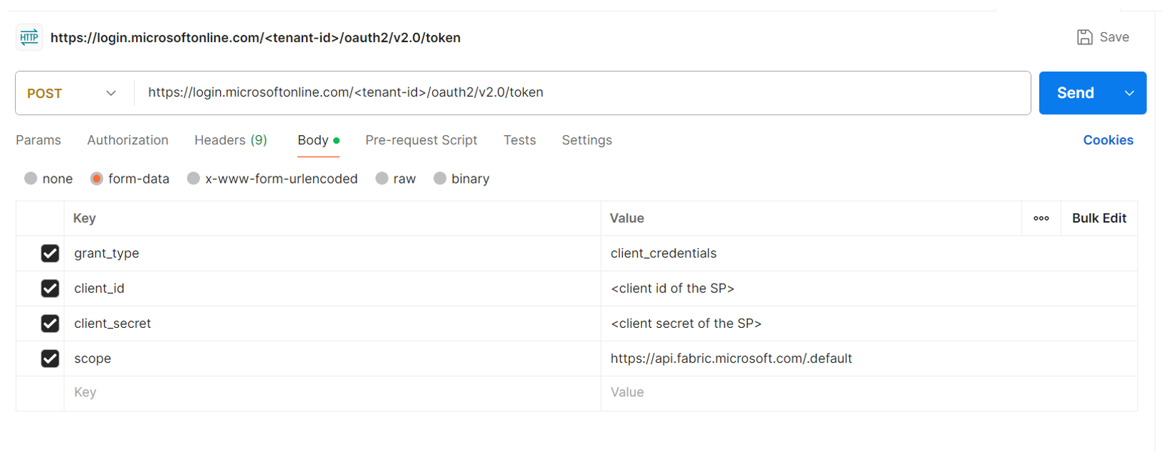Open the Cookies manager
The image size is (1171, 468).
[1108, 140]
